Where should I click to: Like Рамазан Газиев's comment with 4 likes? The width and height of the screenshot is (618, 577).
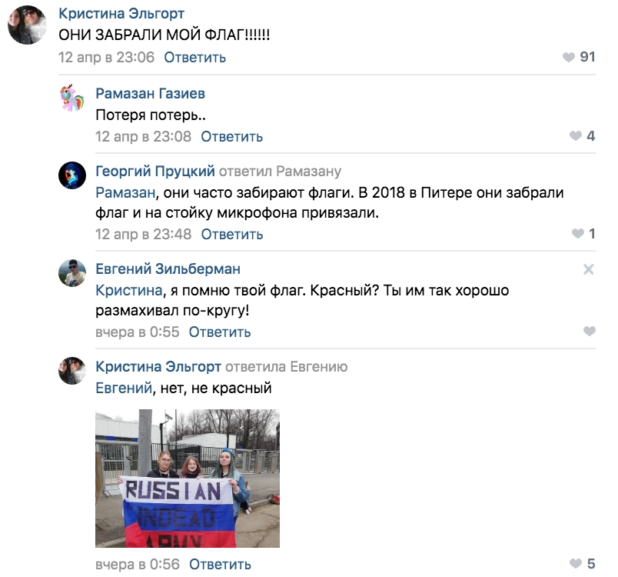(576, 136)
